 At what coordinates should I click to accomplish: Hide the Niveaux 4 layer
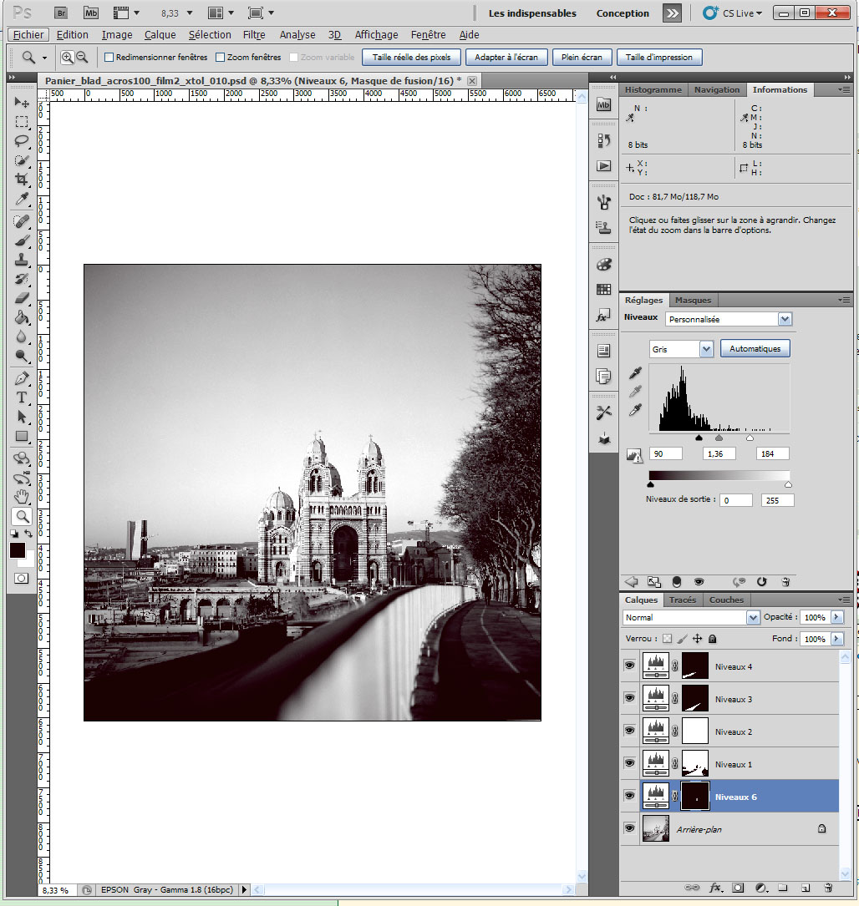pos(629,666)
